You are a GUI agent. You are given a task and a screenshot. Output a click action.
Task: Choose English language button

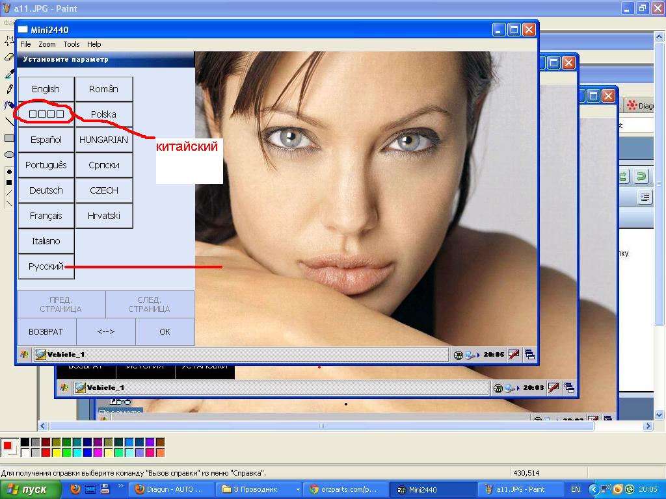(46, 89)
